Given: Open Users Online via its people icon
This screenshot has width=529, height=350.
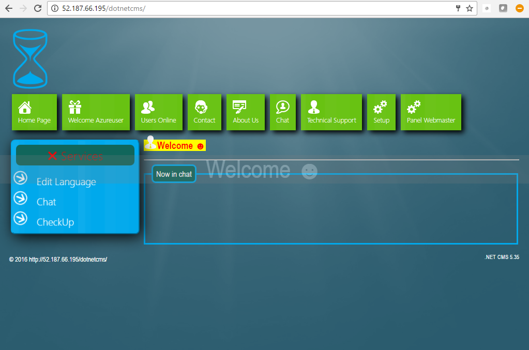Looking at the screenshot, I should [x=147, y=107].
